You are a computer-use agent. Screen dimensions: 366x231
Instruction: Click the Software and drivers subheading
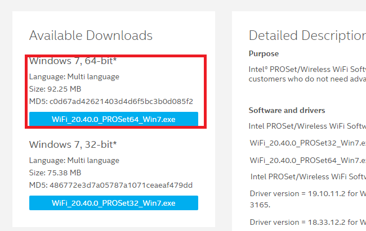pos(287,110)
